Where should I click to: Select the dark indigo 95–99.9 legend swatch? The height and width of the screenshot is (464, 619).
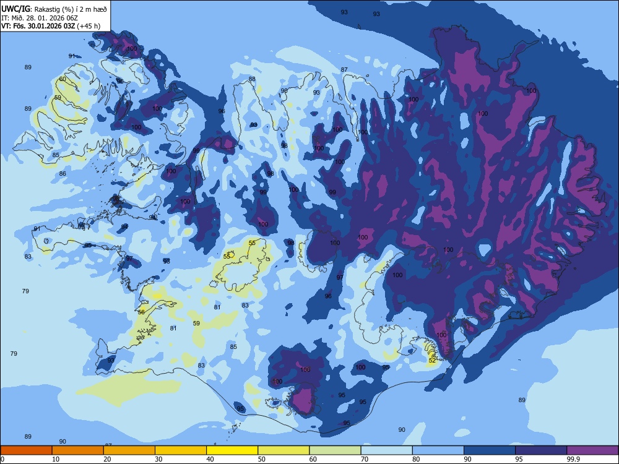tap(541, 450)
